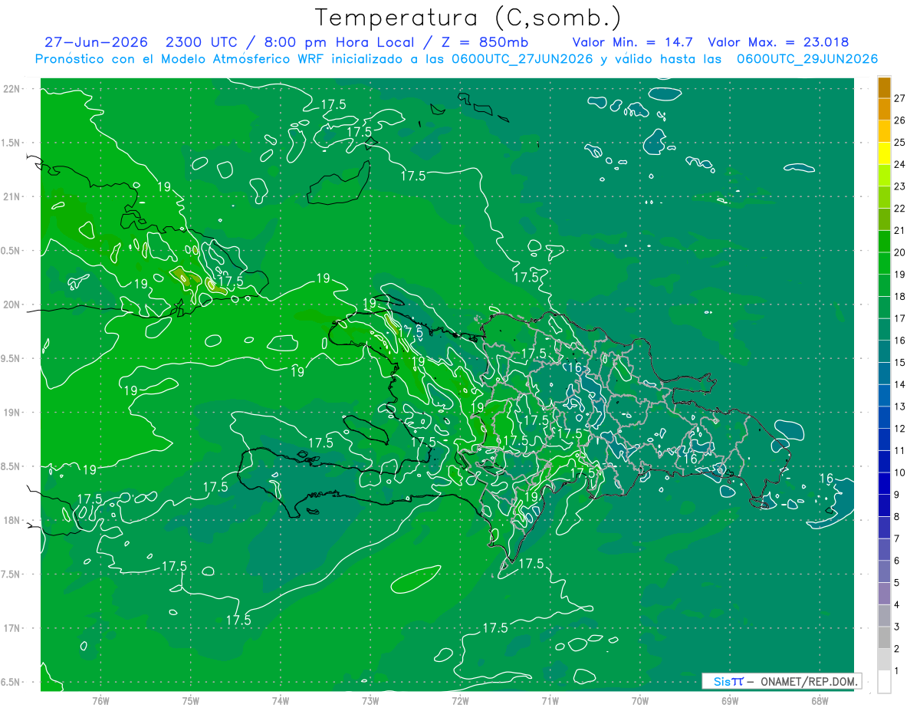Click the 'Temperatura (C,somb.)' chart title
The height and width of the screenshot is (711, 920).
click(468, 18)
